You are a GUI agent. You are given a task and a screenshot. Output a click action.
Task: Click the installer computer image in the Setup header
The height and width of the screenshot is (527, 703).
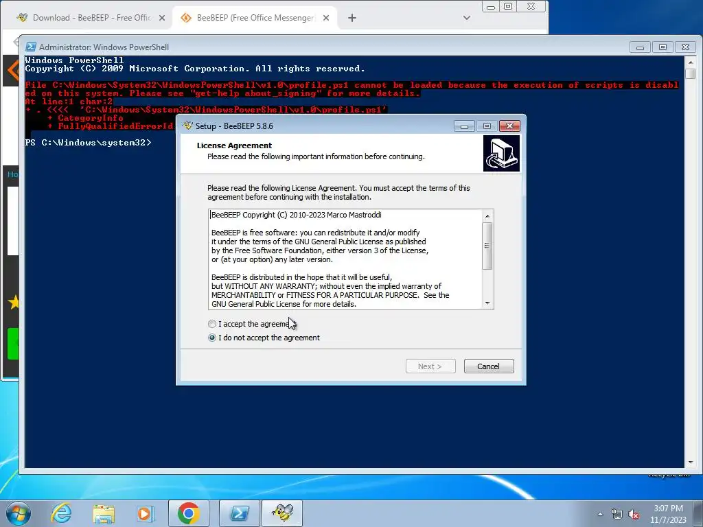pyautogui.click(x=501, y=153)
